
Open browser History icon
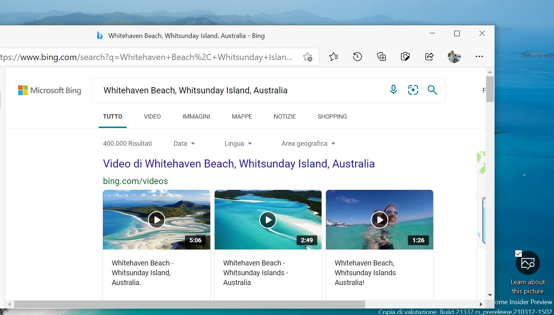(x=357, y=56)
